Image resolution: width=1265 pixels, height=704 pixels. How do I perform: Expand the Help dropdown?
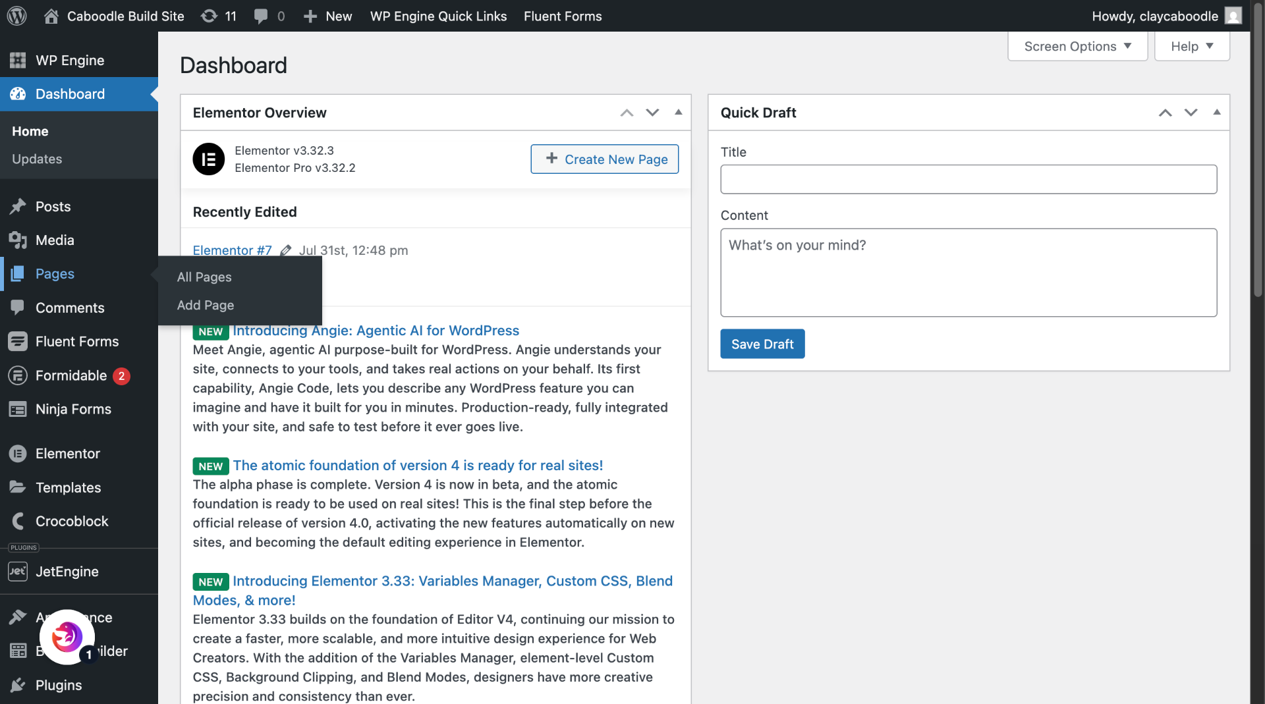[1192, 46]
